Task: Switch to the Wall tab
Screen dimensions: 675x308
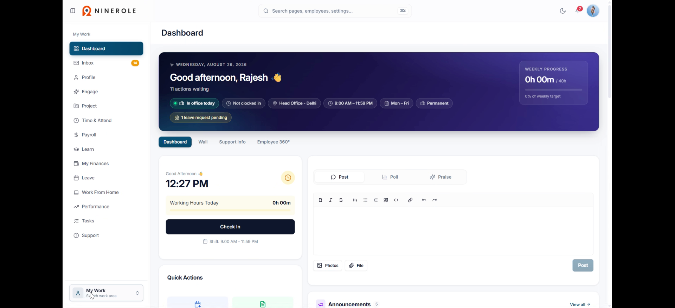Action: tap(203, 142)
